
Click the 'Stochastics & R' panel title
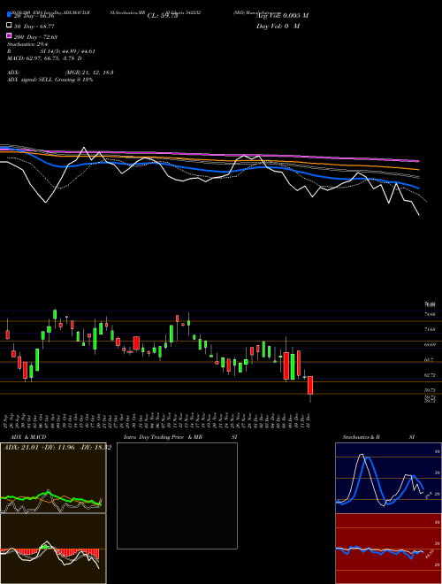click(362, 437)
